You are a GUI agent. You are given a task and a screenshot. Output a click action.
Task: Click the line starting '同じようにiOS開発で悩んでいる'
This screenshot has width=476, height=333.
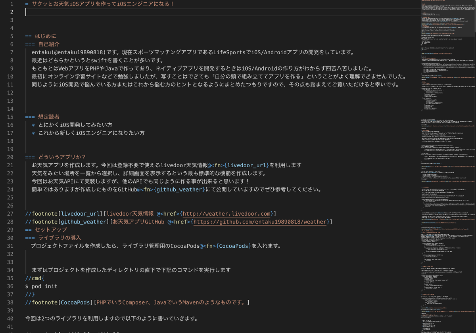217,84
